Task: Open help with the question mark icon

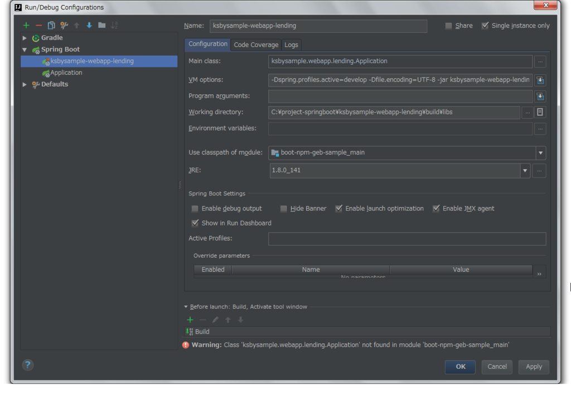Action: [x=28, y=365]
